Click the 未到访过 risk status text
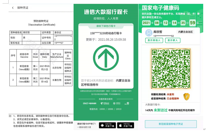The width and height of the screenshot is (207, 135). 161,110
